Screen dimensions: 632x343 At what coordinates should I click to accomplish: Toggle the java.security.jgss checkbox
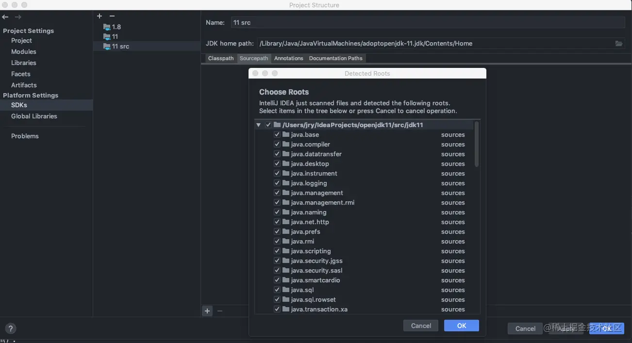tap(277, 261)
